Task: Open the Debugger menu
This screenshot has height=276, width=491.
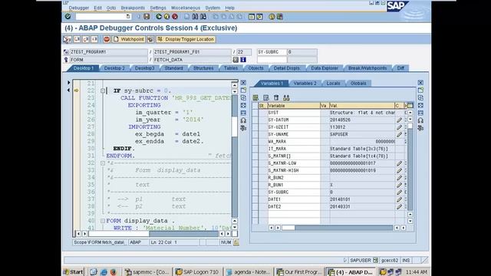Action: pos(79,8)
